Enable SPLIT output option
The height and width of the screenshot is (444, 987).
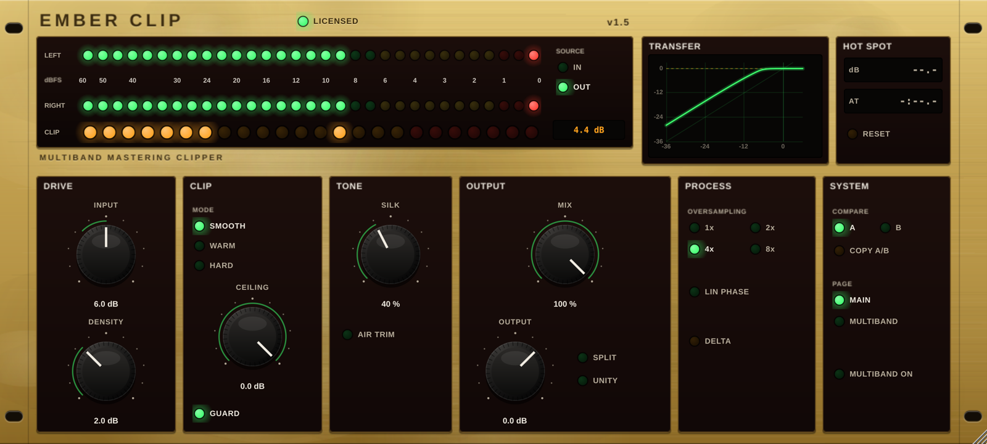[x=597, y=358]
